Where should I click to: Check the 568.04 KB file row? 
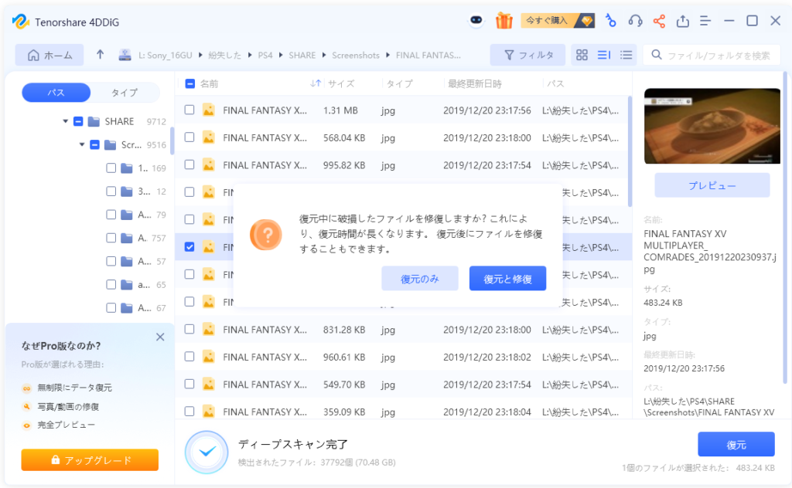(189, 137)
